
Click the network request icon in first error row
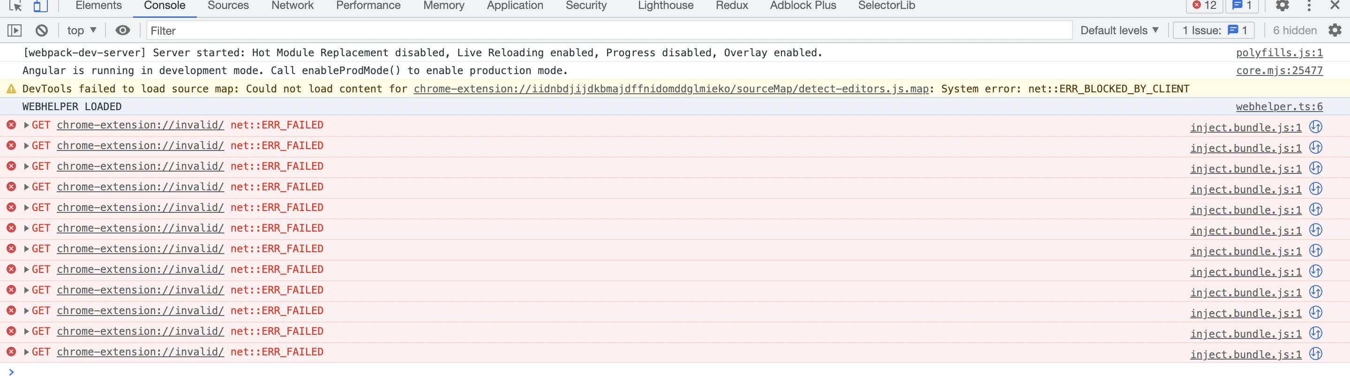[1316, 127]
